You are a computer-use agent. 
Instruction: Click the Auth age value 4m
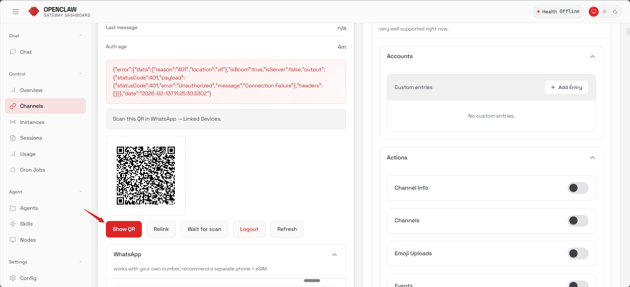point(342,47)
